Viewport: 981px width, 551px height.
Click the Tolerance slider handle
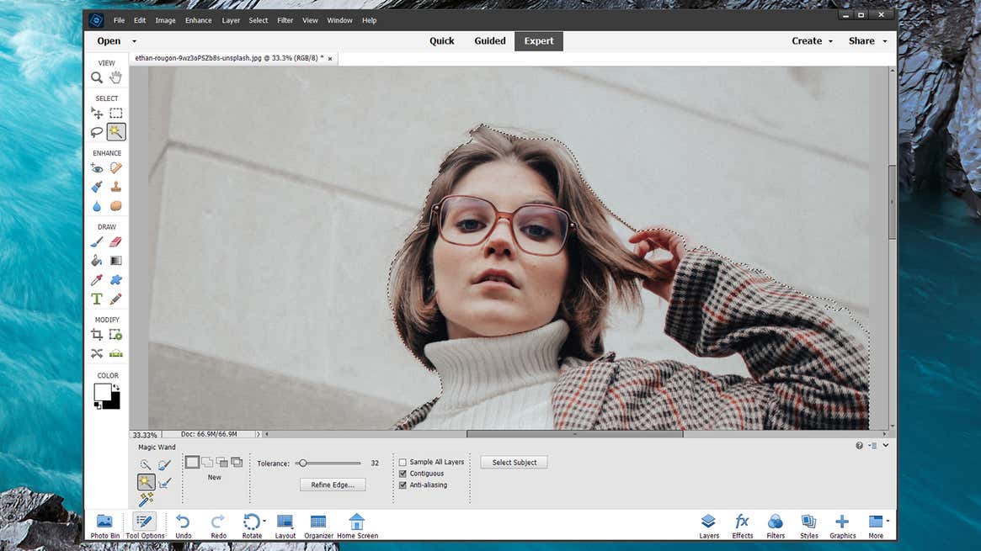303,464
